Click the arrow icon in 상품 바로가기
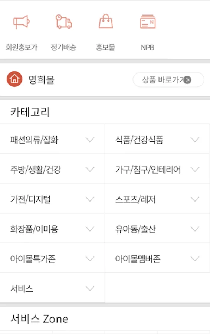Screen dimensions: 210x334 click(187, 80)
